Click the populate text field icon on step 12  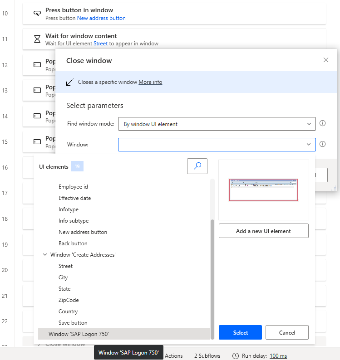point(37,65)
